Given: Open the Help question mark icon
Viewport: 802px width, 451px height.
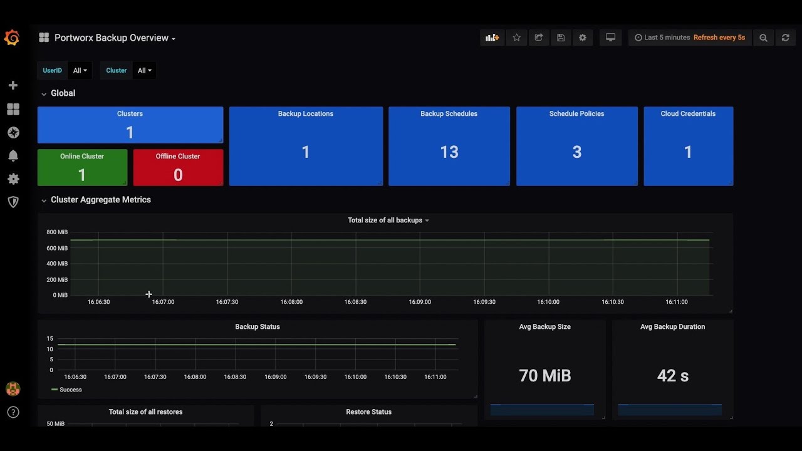Looking at the screenshot, I should tap(13, 412).
